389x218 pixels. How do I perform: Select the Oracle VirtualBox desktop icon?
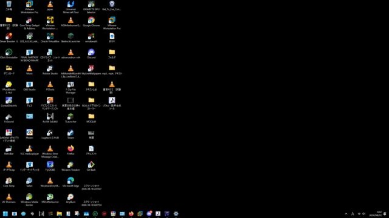point(50,38)
